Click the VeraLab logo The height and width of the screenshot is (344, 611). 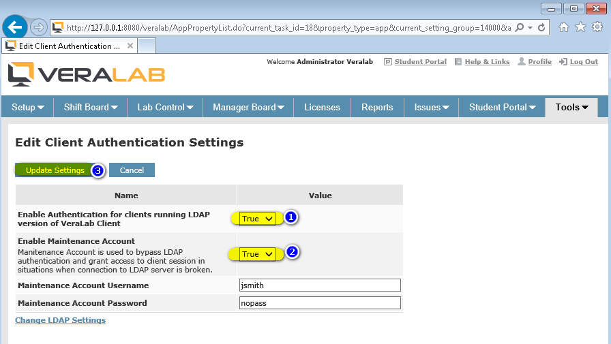(87, 74)
